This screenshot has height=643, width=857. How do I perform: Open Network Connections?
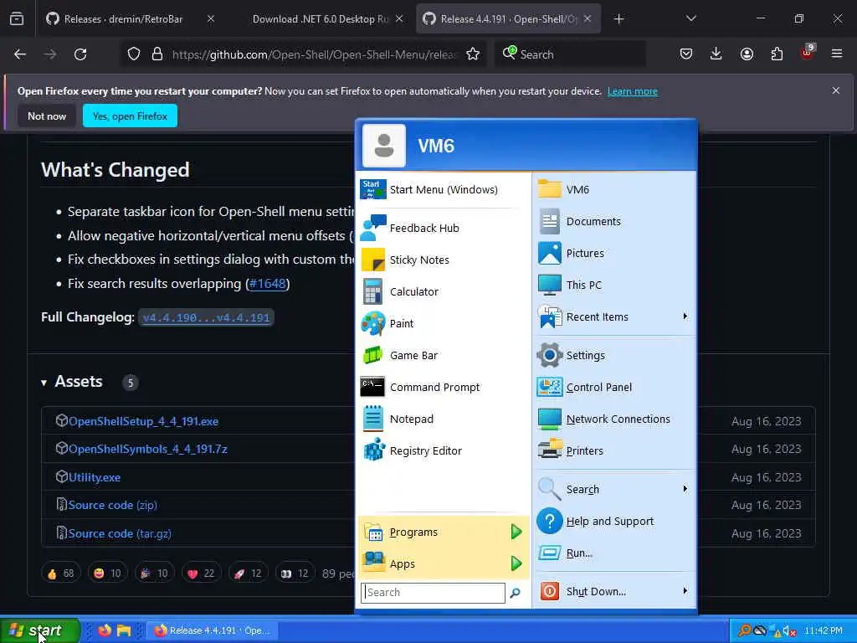615,419
